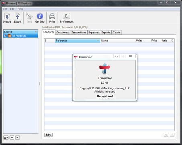Click the Edit button below the table
Screen dimensions: 182x145
[x=48, y=135]
